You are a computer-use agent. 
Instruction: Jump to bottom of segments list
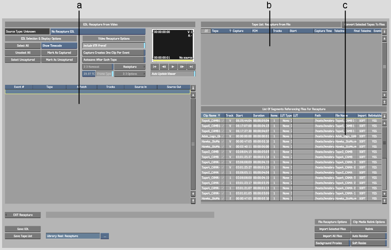(384, 201)
